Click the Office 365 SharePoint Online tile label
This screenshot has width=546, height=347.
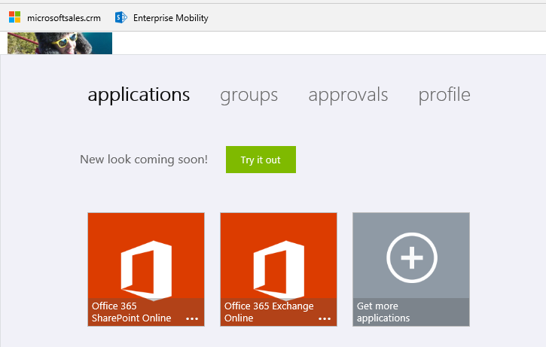(132, 312)
